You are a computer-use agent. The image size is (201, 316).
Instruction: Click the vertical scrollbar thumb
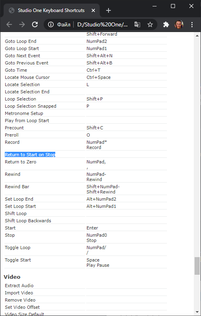pyautogui.click(x=197, y=266)
